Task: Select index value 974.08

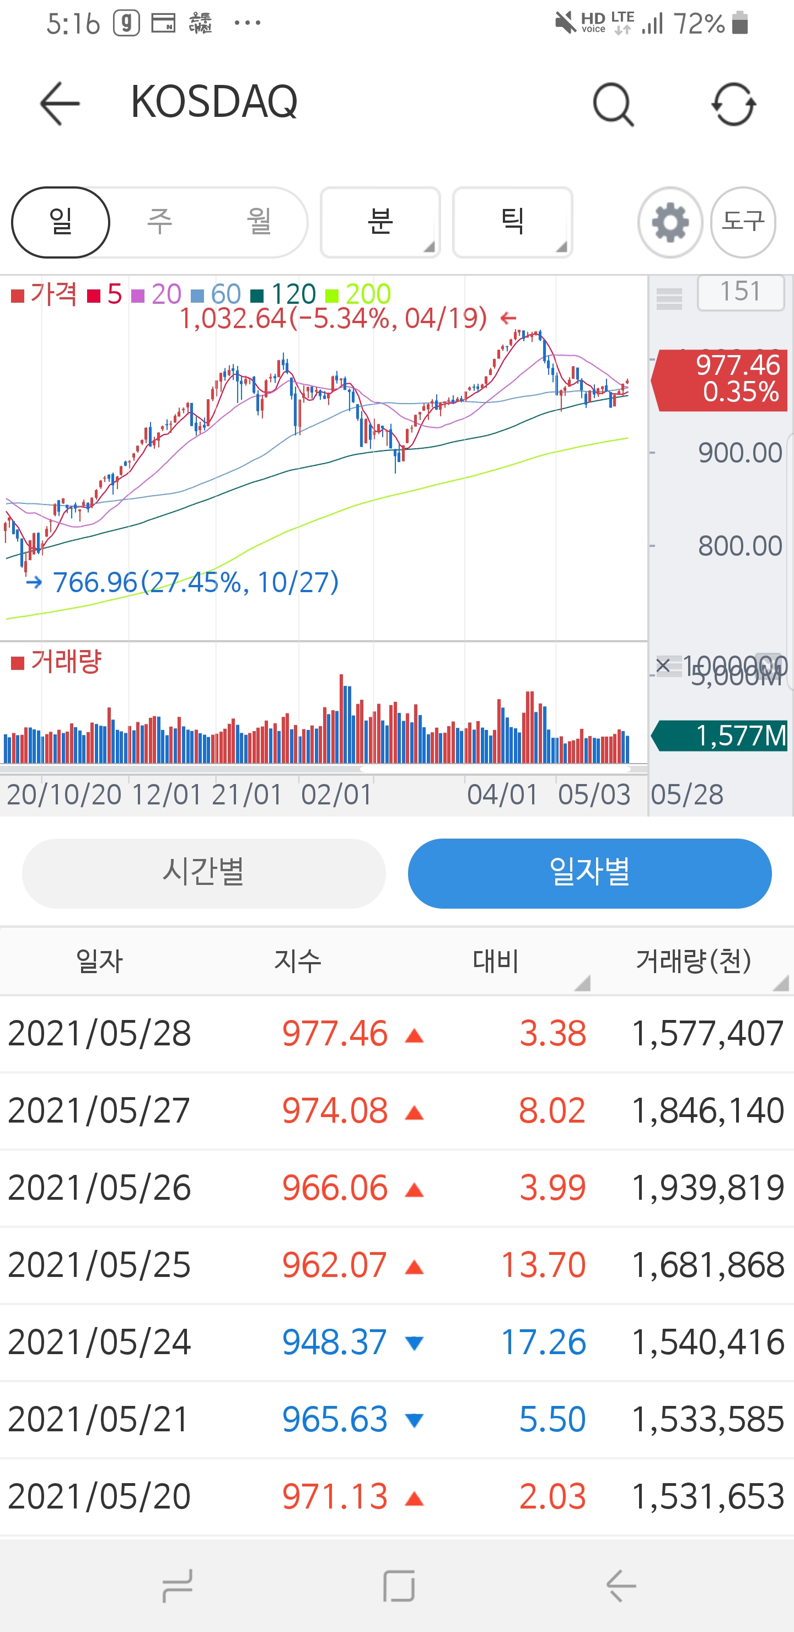Action: [335, 1110]
